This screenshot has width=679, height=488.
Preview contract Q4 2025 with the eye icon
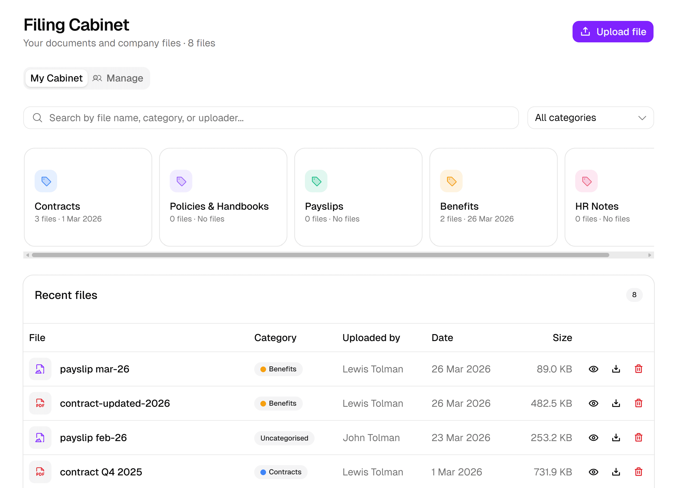593,472
